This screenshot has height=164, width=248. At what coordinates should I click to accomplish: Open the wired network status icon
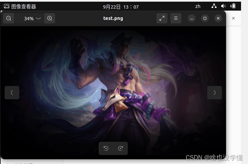(214, 6)
